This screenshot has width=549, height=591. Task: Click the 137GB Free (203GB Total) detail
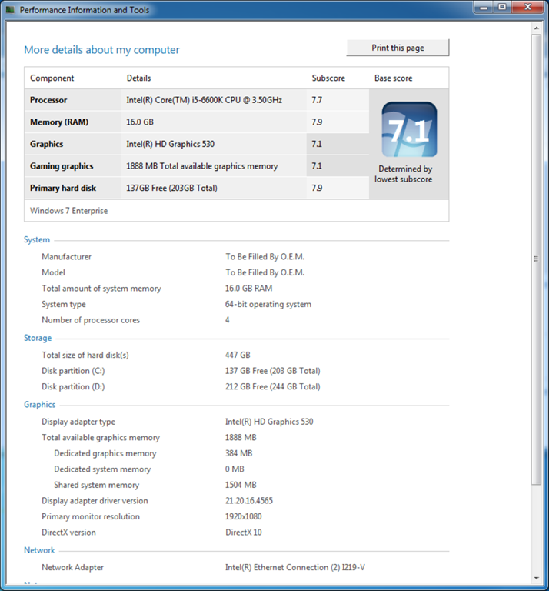pyautogui.click(x=171, y=188)
